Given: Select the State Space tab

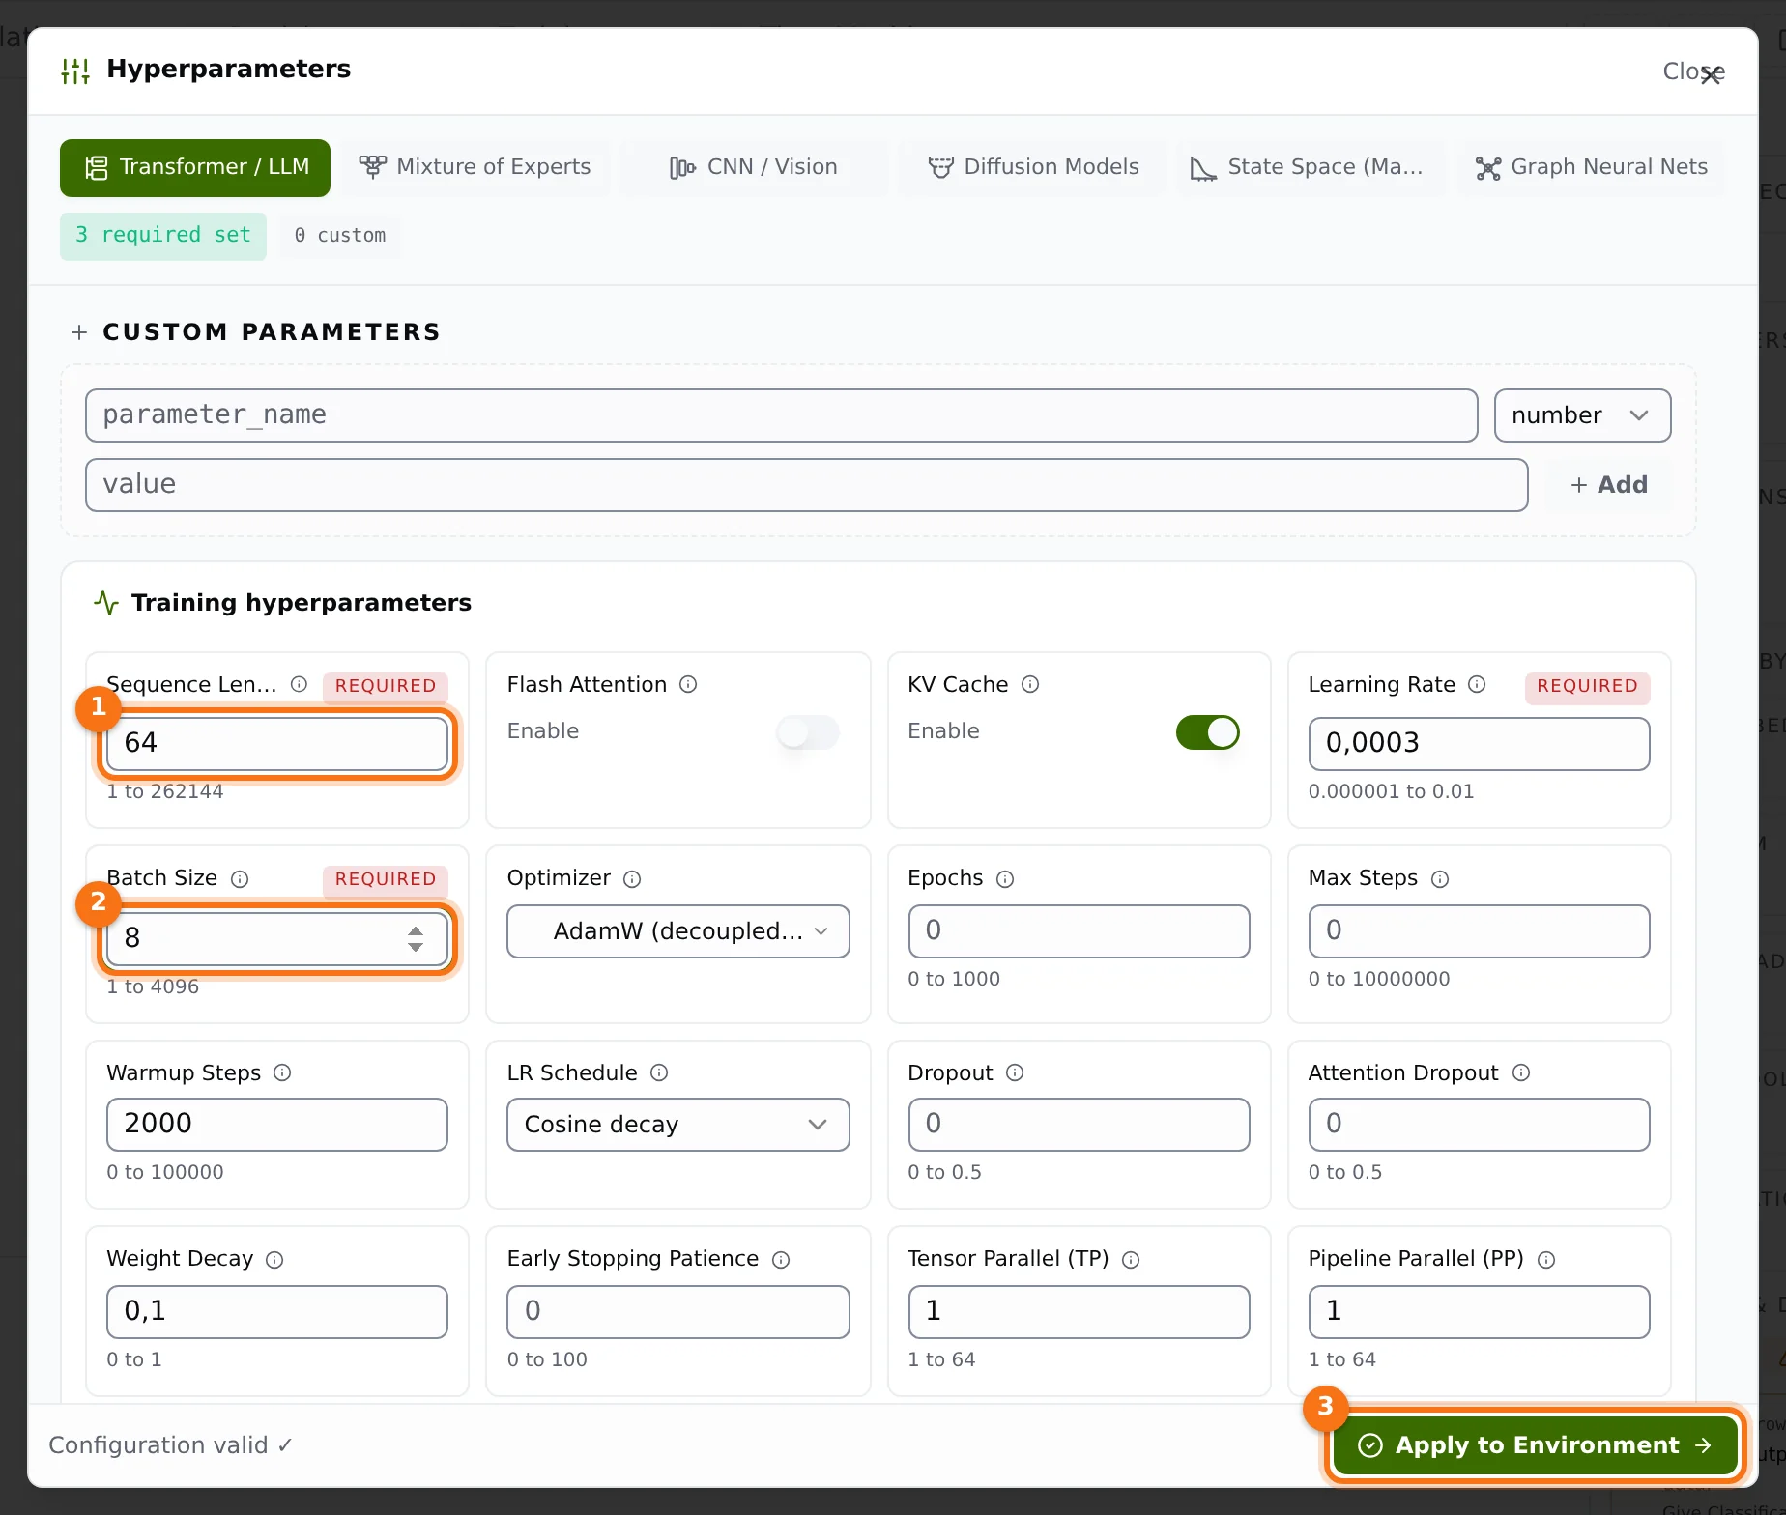Looking at the screenshot, I should (1311, 167).
